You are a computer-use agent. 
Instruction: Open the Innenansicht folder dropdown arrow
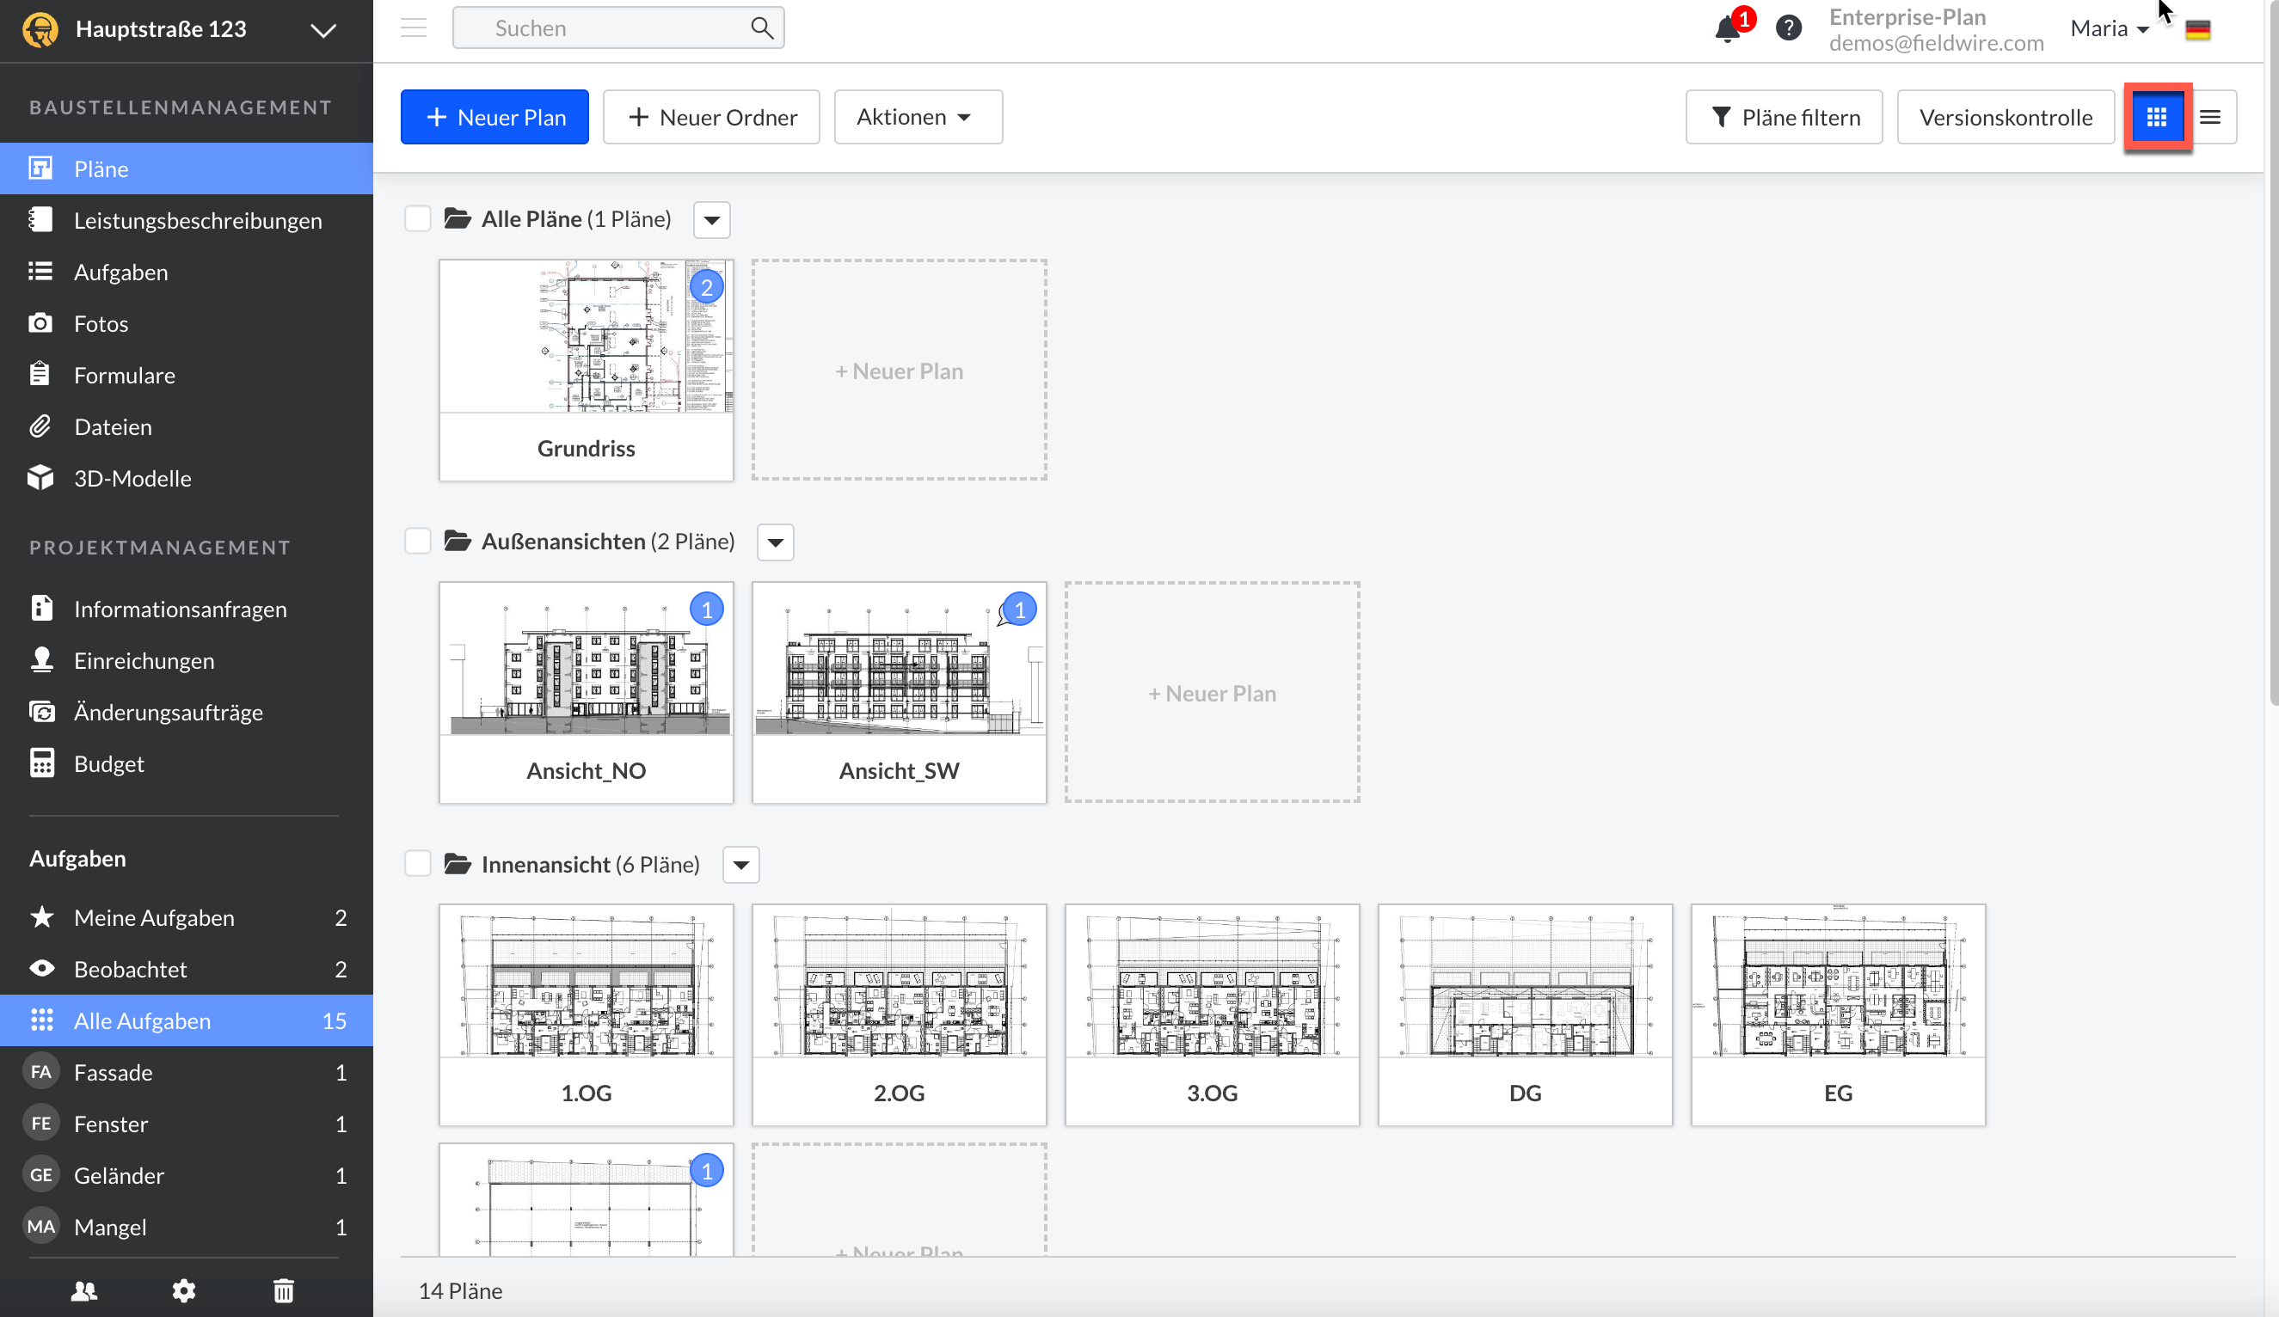click(x=740, y=865)
